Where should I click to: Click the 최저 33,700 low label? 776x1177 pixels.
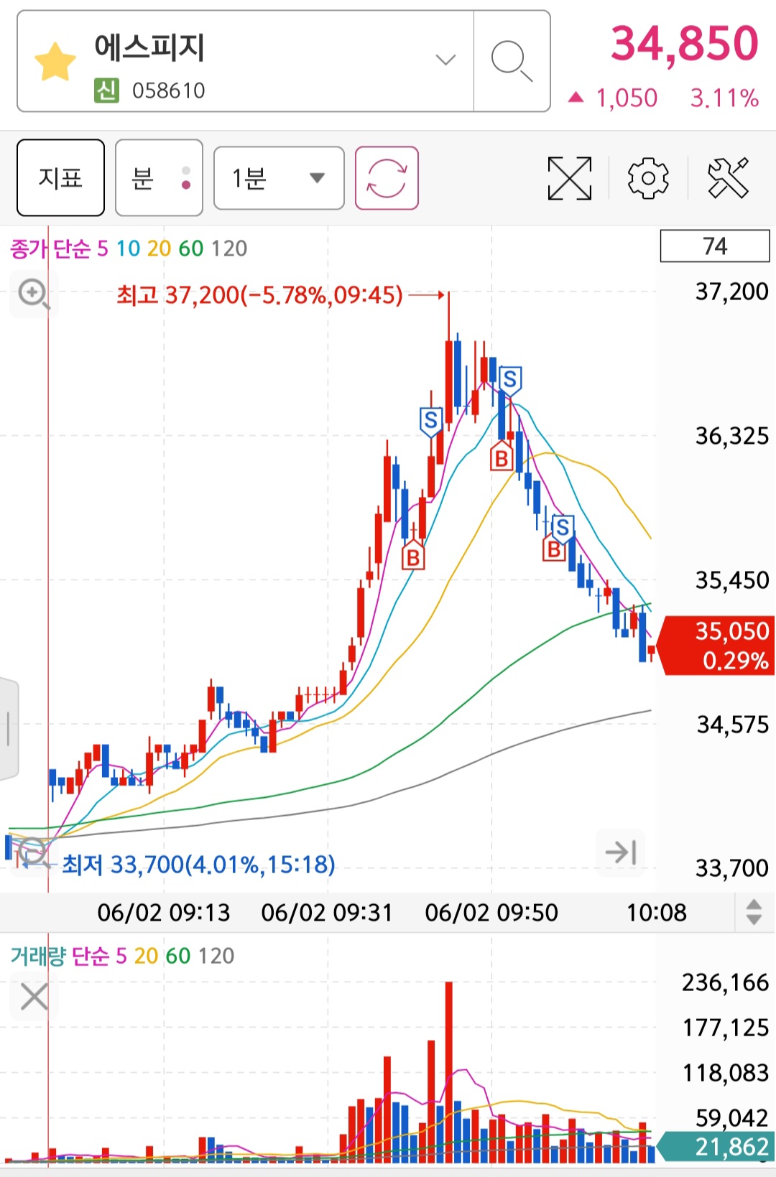(198, 865)
